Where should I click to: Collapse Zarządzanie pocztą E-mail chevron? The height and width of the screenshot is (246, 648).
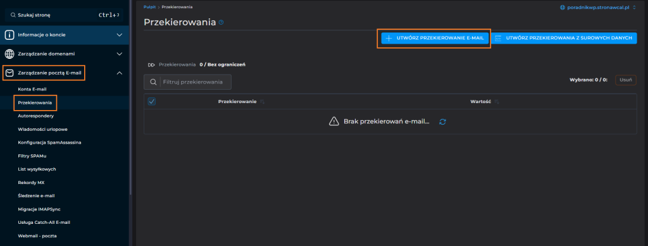120,73
